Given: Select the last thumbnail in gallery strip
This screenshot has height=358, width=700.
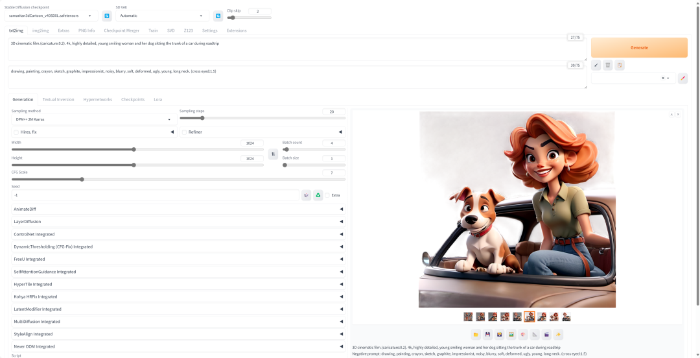Looking at the screenshot, I should point(566,316).
